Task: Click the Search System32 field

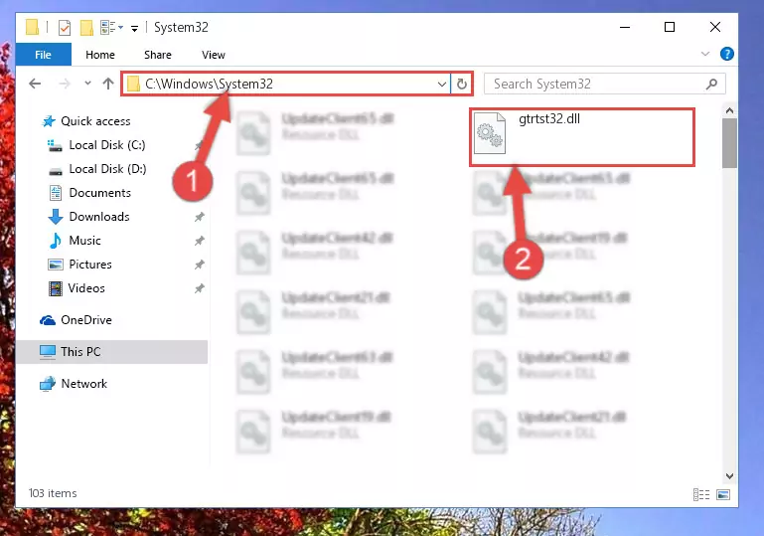Action: click(604, 84)
